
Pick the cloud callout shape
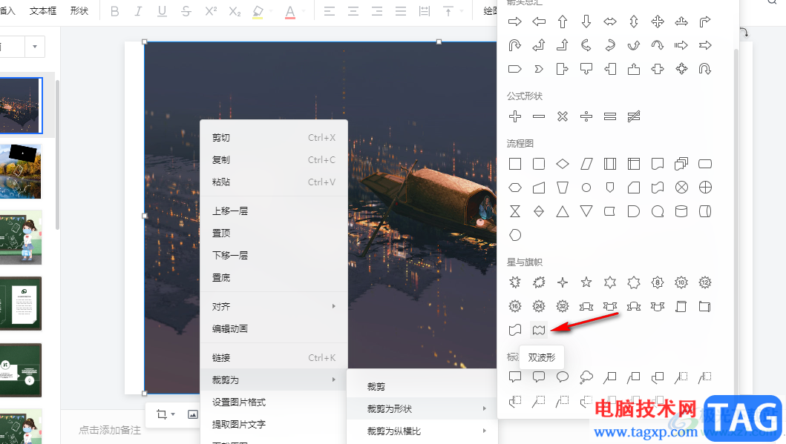pyautogui.click(x=586, y=377)
